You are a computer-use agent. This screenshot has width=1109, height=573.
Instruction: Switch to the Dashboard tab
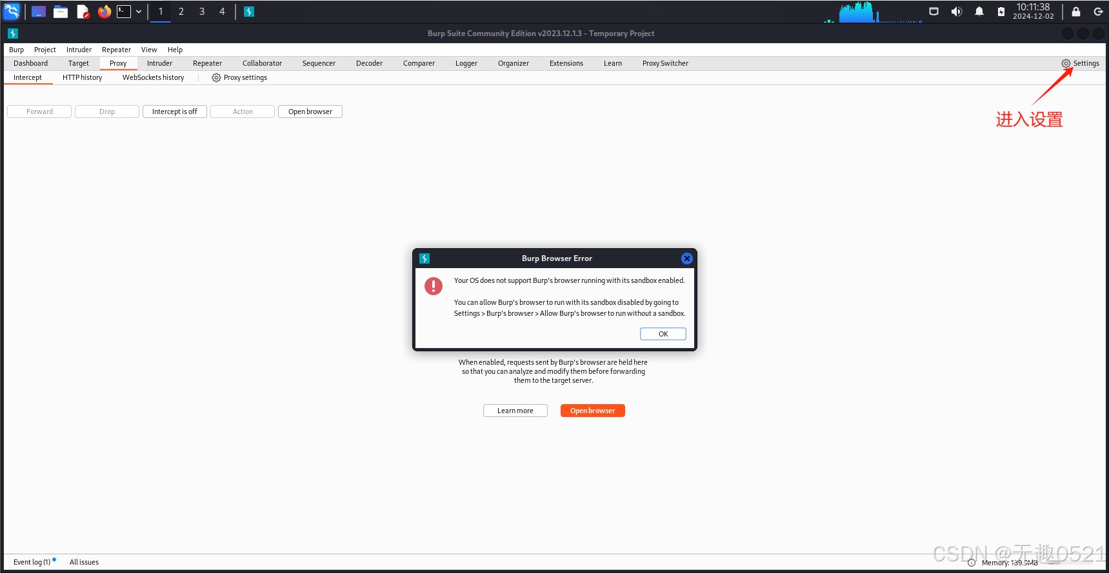point(31,63)
